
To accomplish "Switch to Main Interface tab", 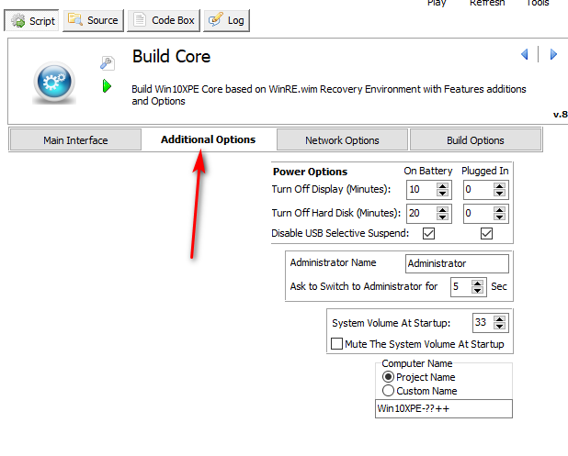I will click(75, 140).
